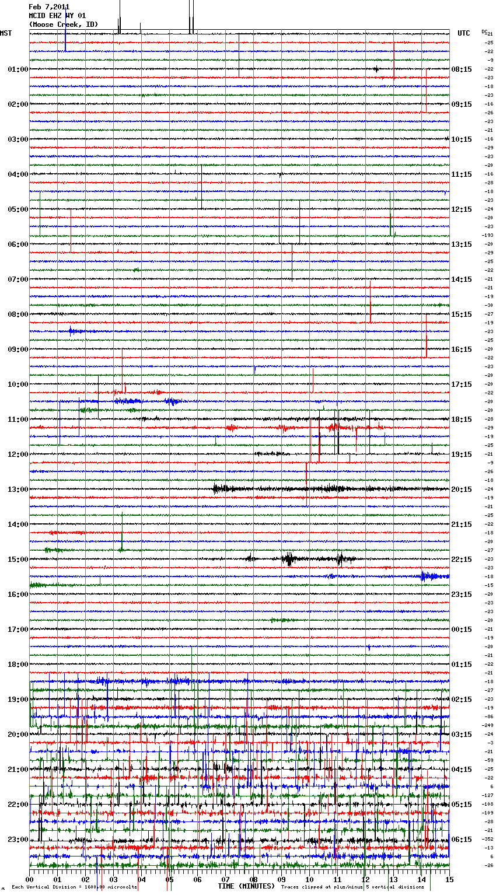Click minute-axis tick label '09'

281,879
